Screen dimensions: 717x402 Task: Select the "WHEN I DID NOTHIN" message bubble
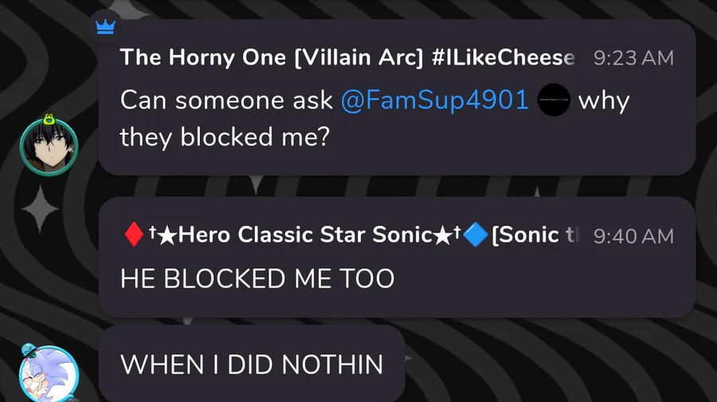pyautogui.click(x=252, y=364)
